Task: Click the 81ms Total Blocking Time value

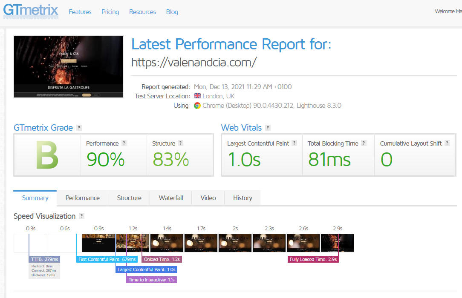Action: 329,160
